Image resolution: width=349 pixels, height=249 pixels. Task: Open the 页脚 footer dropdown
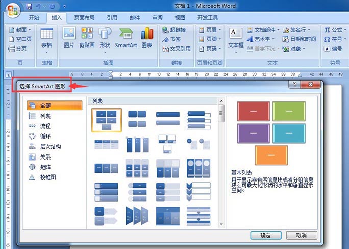[210, 39]
